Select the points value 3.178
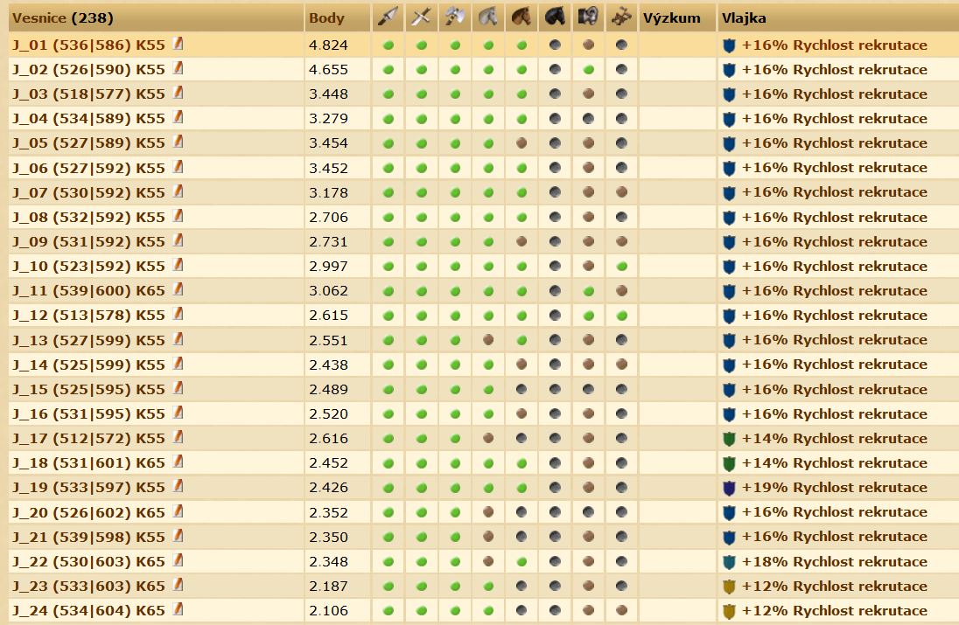The width and height of the screenshot is (959, 625). coord(328,192)
